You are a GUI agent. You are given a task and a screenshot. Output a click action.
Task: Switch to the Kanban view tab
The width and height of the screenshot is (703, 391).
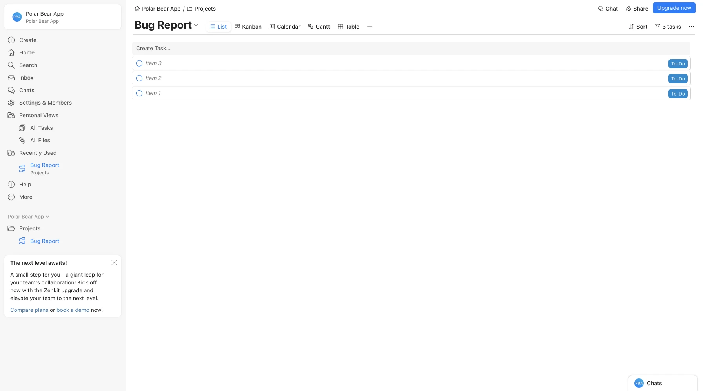click(248, 27)
